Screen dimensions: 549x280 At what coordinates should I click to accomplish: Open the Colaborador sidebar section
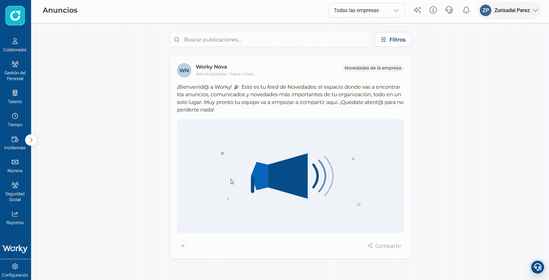[15, 45]
